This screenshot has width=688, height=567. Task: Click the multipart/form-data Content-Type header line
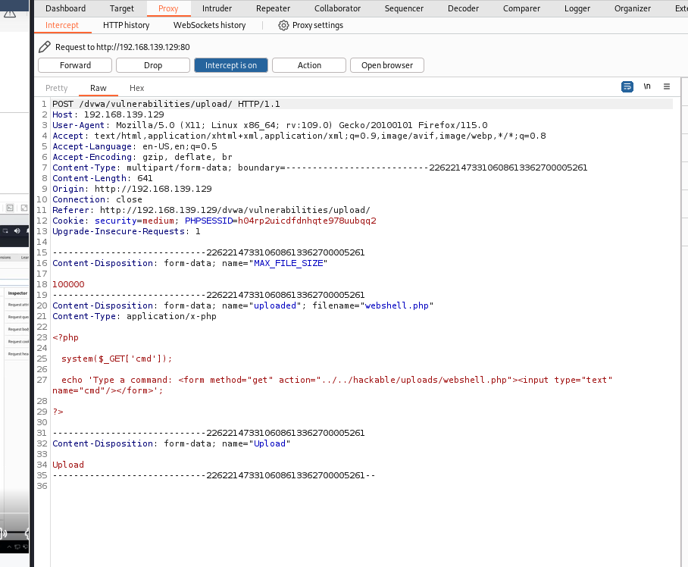(320, 168)
